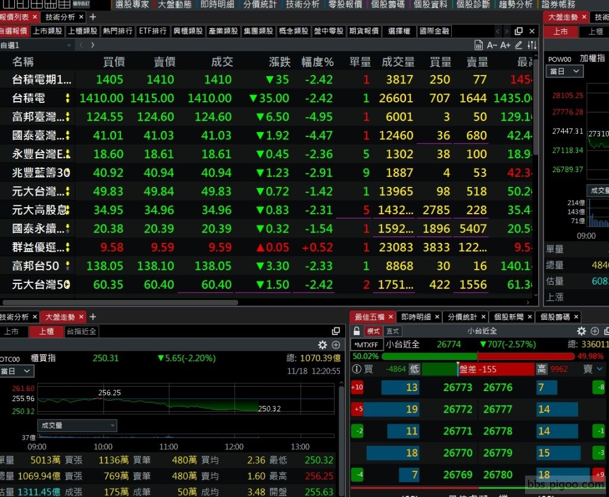
Task: Switch bottom chart to 上市 market
Action: coord(11,332)
